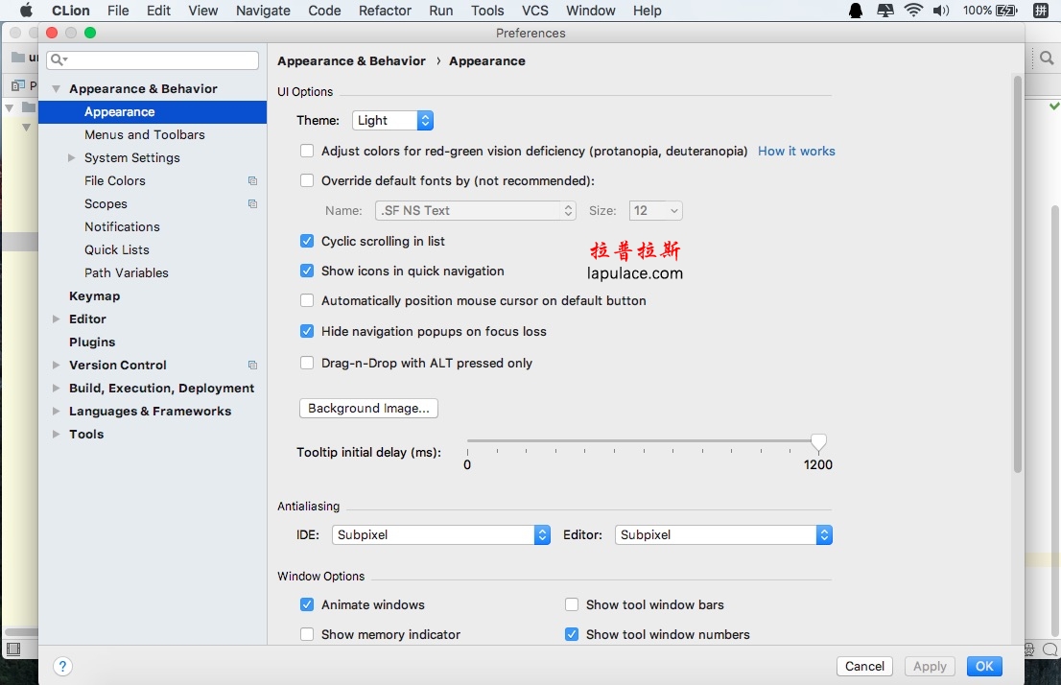Image resolution: width=1061 pixels, height=685 pixels.
Task: Uncheck Show tool window numbers
Action: 572,634
